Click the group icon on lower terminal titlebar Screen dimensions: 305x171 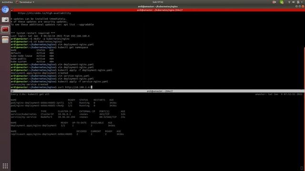pos(12,91)
